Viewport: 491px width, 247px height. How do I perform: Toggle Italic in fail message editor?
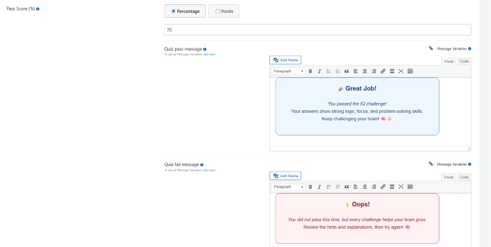pos(319,187)
